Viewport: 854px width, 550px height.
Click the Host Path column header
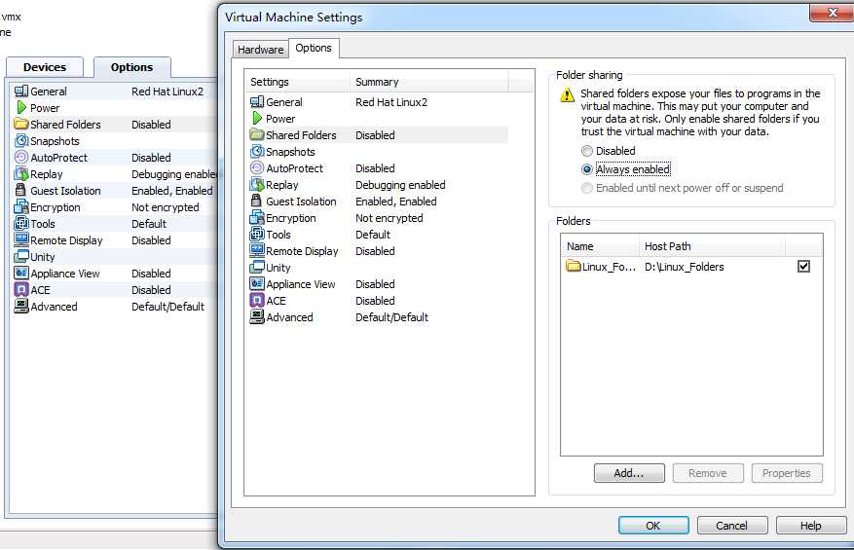click(x=712, y=246)
